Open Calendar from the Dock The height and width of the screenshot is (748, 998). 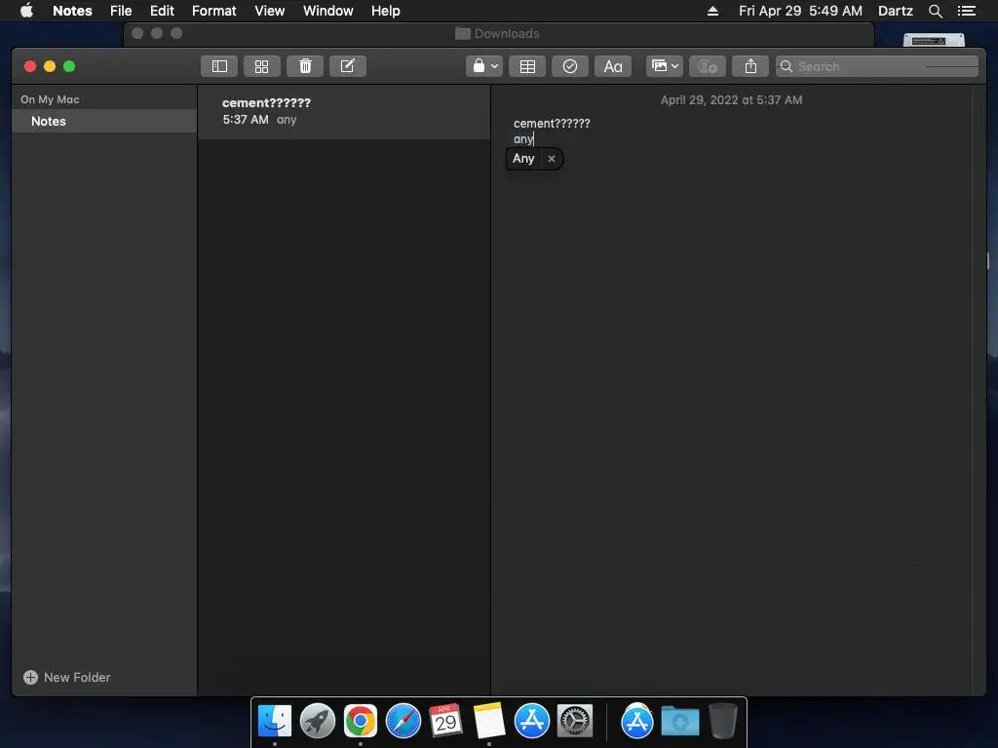coord(445,722)
